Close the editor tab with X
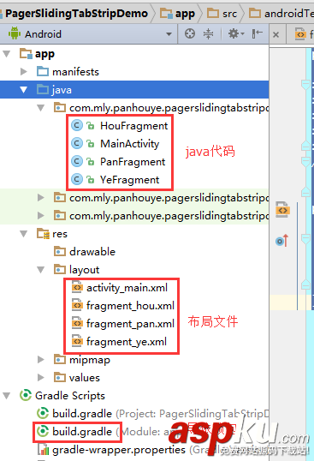 (x=275, y=34)
